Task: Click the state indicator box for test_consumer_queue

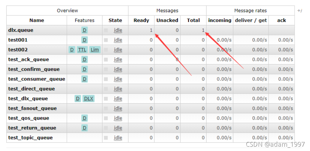Action: click(106, 79)
